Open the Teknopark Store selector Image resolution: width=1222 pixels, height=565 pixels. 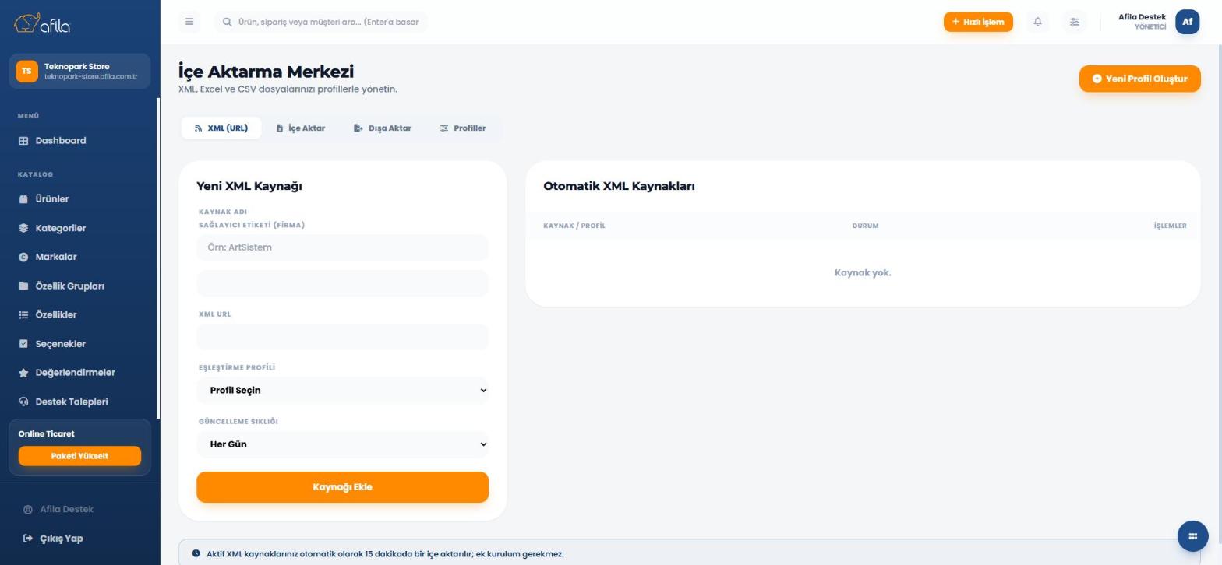coord(79,71)
